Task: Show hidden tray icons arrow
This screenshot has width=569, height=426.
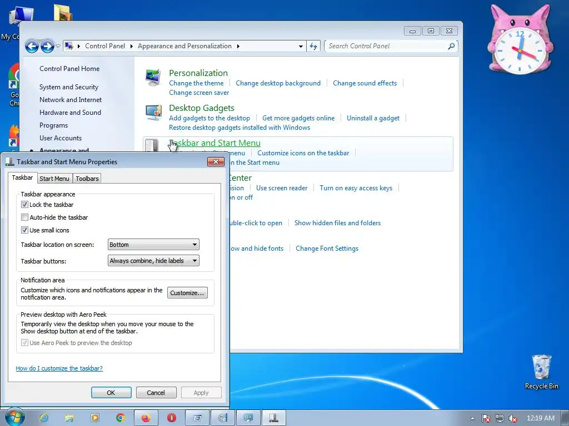Action: pyautogui.click(x=472, y=418)
